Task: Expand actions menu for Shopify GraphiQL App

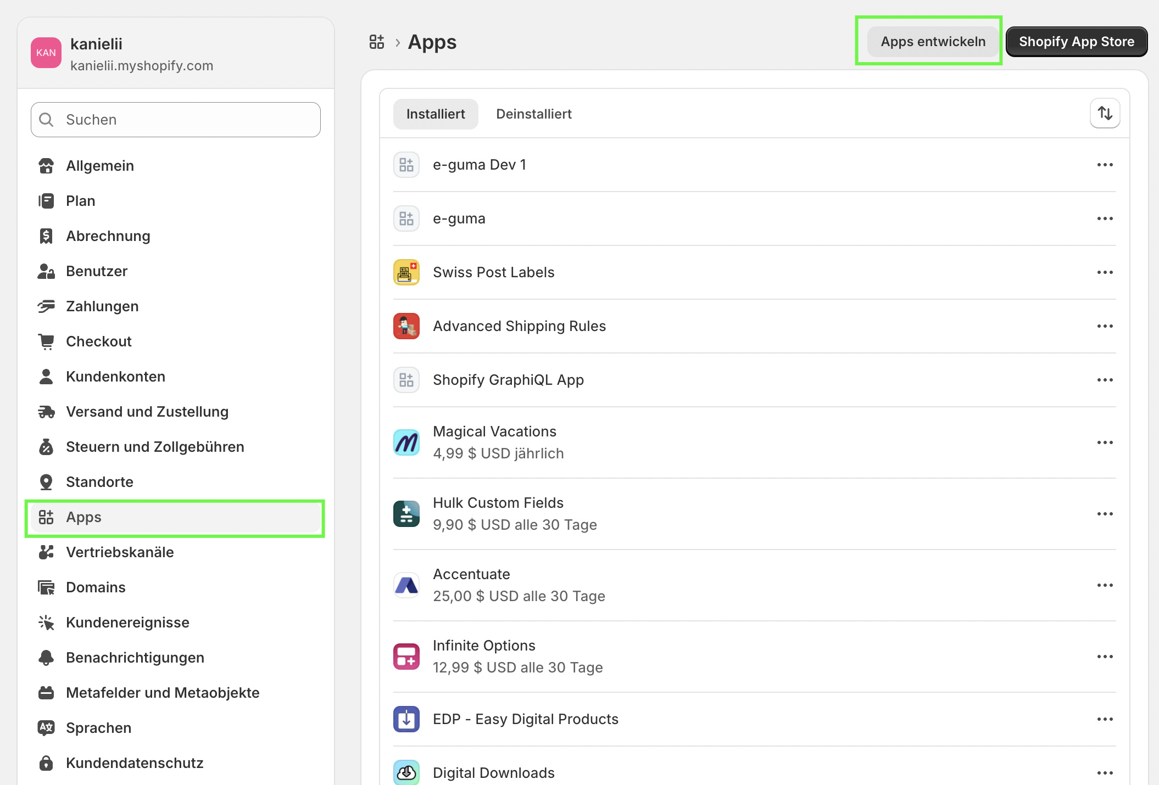Action: [1105, 380]
